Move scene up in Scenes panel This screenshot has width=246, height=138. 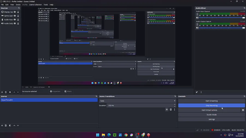click(x=14, y=125)
